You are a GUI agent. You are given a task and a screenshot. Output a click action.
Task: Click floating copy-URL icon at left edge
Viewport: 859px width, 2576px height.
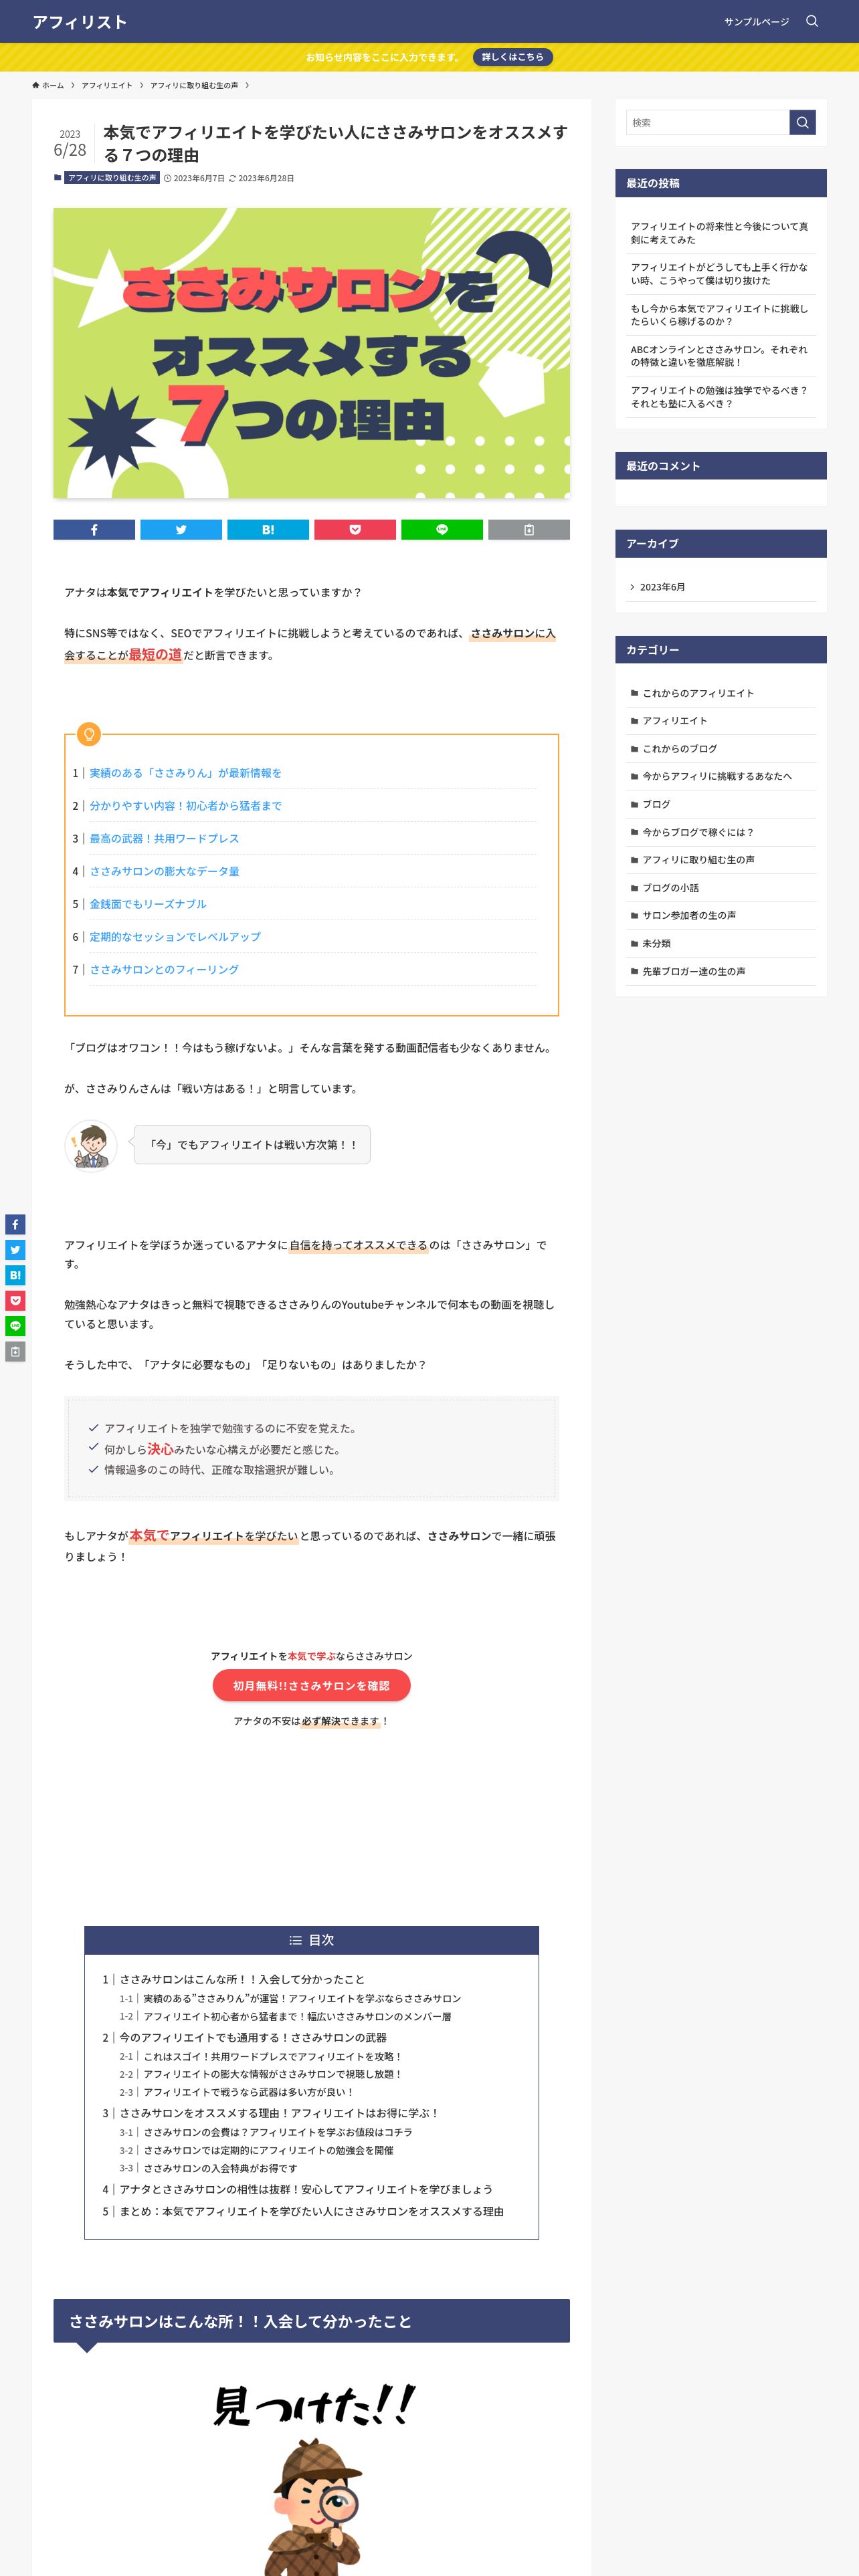15,1352
